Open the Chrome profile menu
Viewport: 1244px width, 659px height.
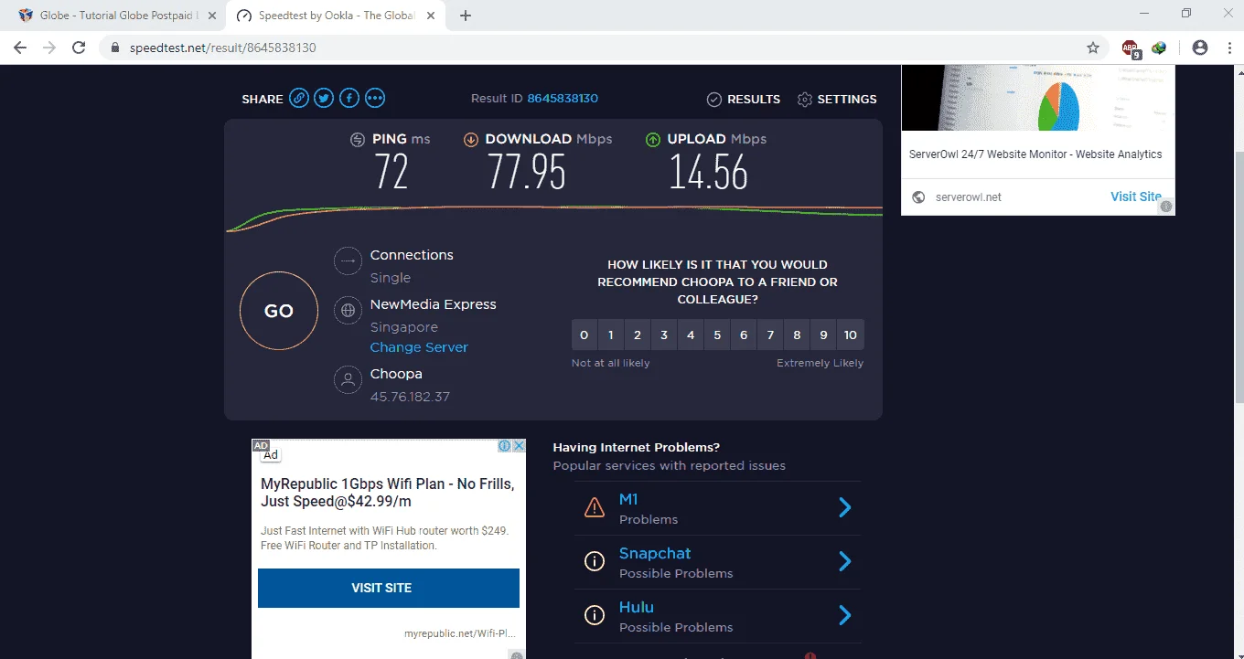pos(1200,48)
